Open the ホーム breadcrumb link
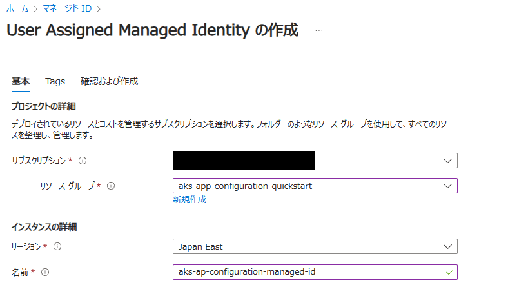This screenshot has height=296, width=508. click(17, 8)
